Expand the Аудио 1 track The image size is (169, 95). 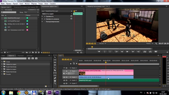[x=71, y=77]
